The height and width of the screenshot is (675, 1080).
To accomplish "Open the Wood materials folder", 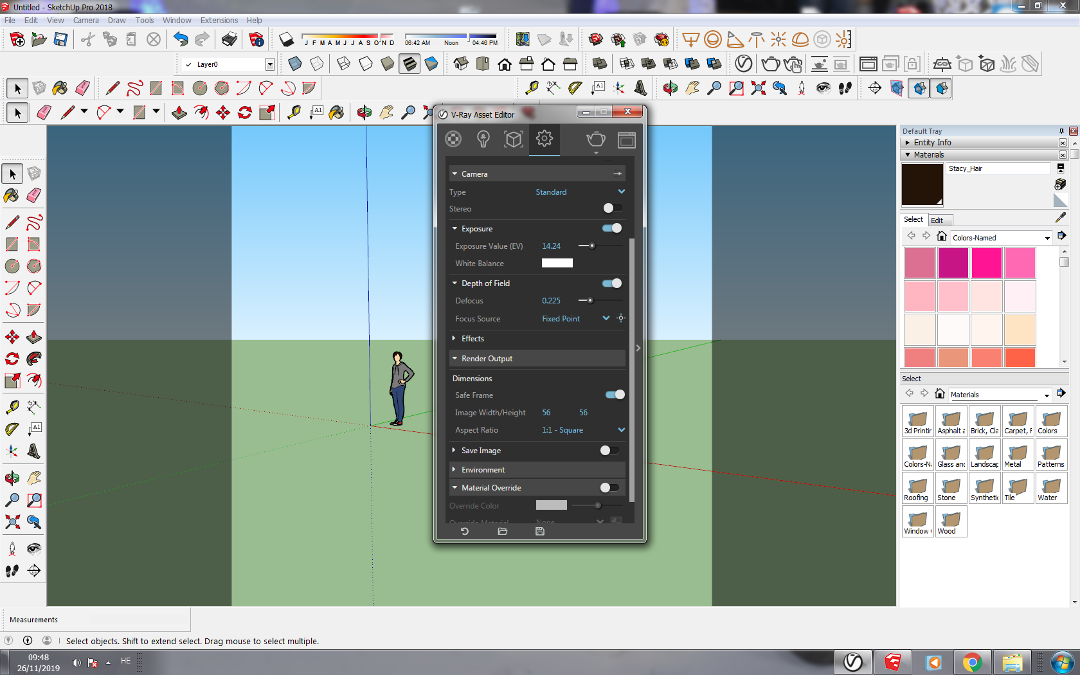I will pos(951,521).
